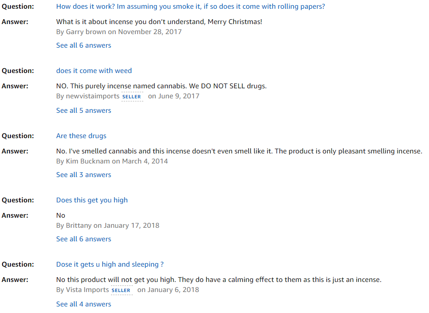Click "See all 6 answers" below Brittany's answer
This screenshot has width=429, height=313.
click(x=83, y=239)
